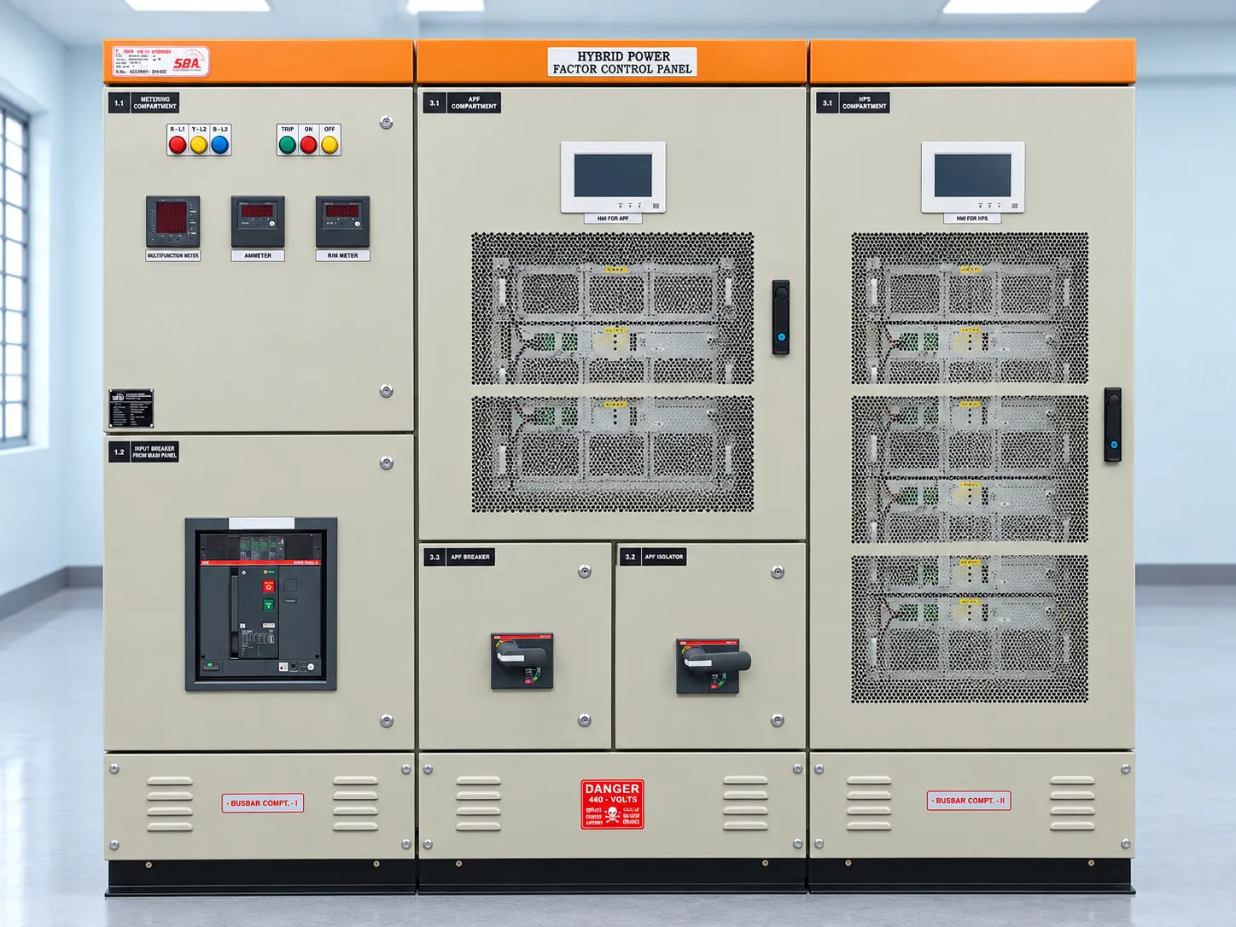
Task: Select the R/M Meter display
Action: tap(342, 222)
